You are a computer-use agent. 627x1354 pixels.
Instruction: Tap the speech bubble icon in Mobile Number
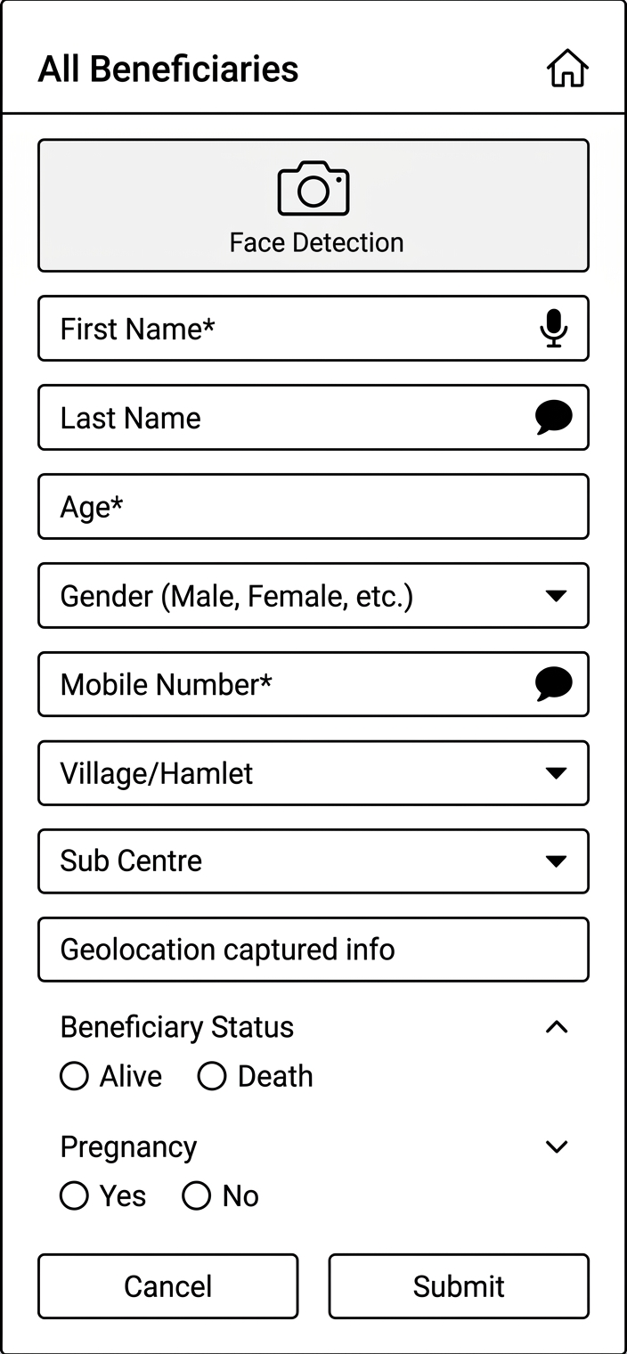point(554,684)
